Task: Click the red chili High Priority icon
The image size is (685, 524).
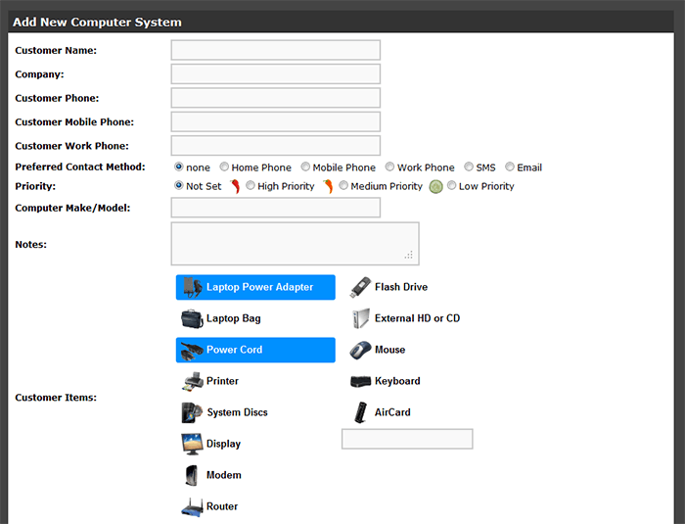Action: (x=235, y=186)
